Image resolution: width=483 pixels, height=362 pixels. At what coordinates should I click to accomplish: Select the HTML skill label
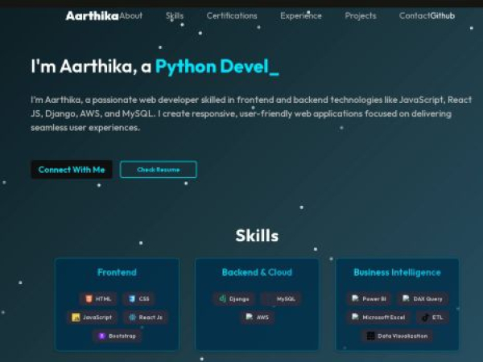coord(103,299)
